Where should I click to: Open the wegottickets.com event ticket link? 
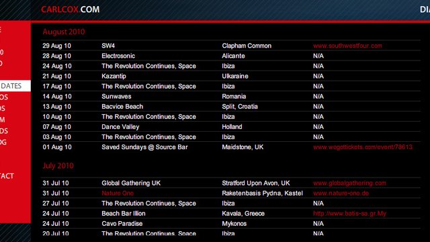(x=363, y=147)
